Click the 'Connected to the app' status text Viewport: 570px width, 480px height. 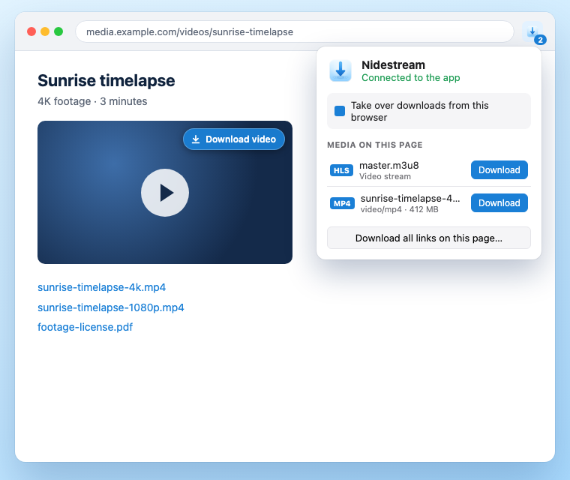pyautogui.click(x=411, y=78)
